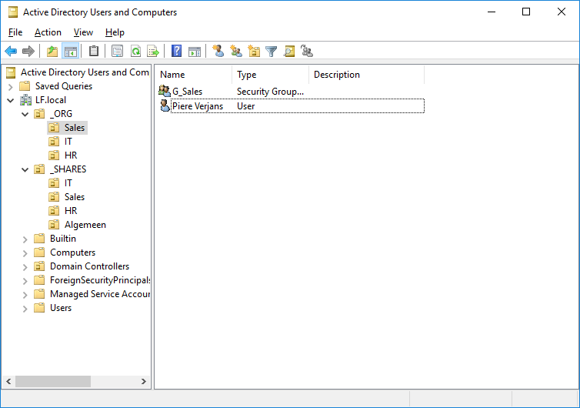Create a new organizational unit icon

coord(254,51)
